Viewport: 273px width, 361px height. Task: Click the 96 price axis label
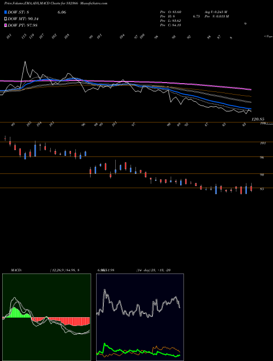click(x=262, y=158)
